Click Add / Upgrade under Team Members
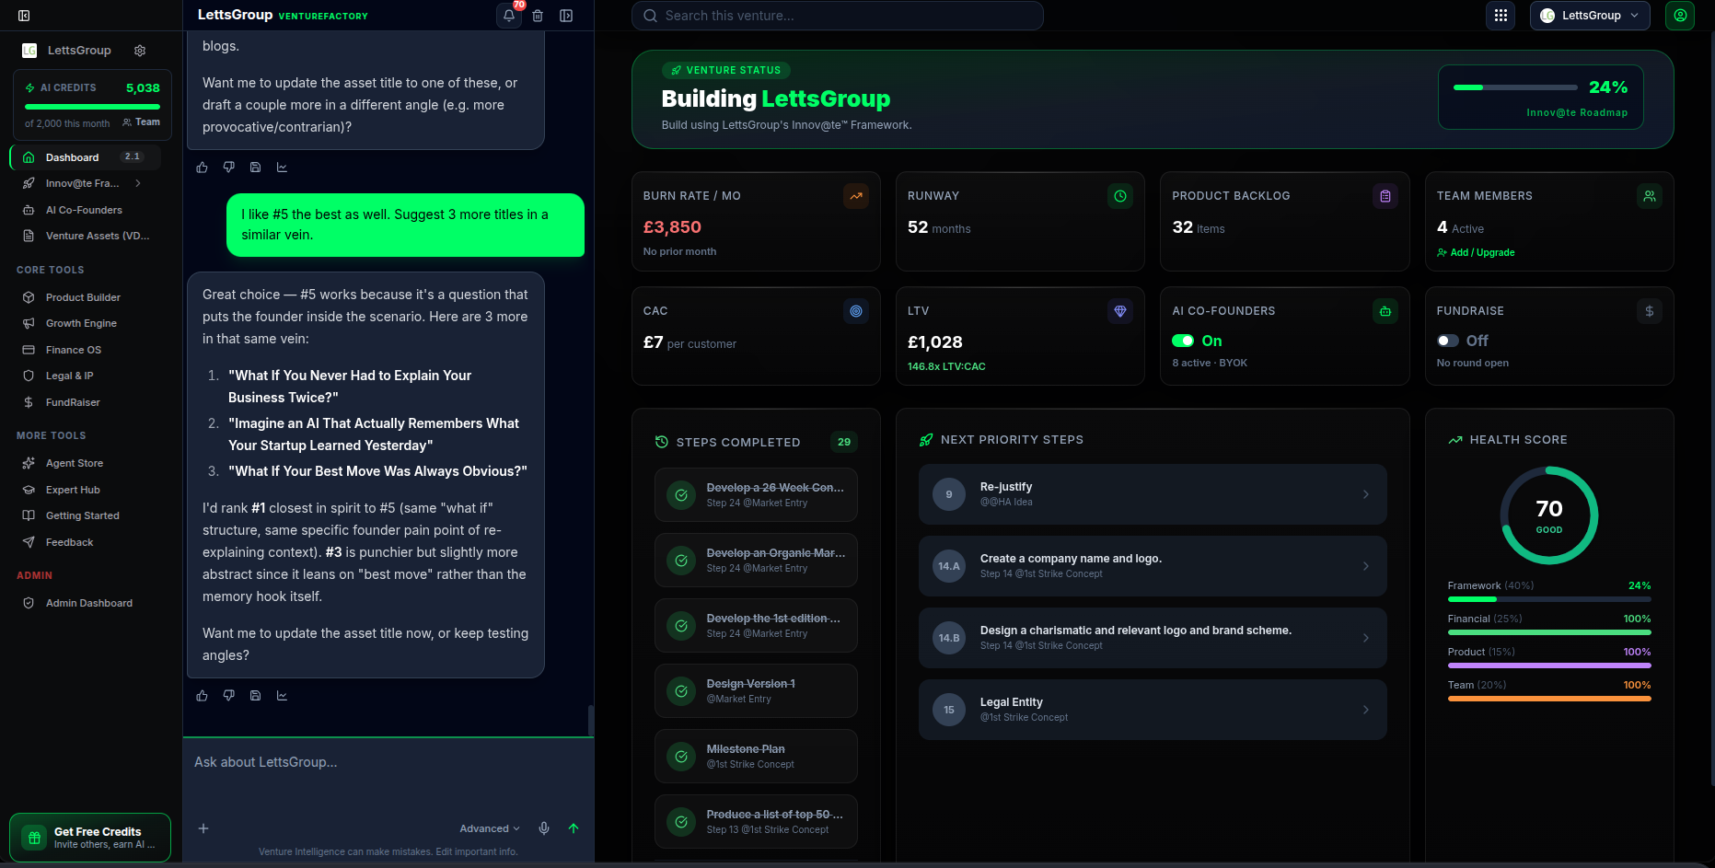 click(1476, 252)
